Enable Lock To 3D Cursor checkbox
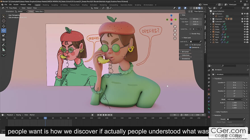250x140 pixels. pos(190,45)
